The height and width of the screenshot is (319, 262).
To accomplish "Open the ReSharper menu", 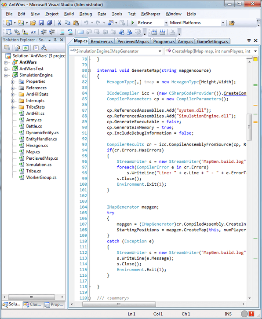I will pos(151,14).
